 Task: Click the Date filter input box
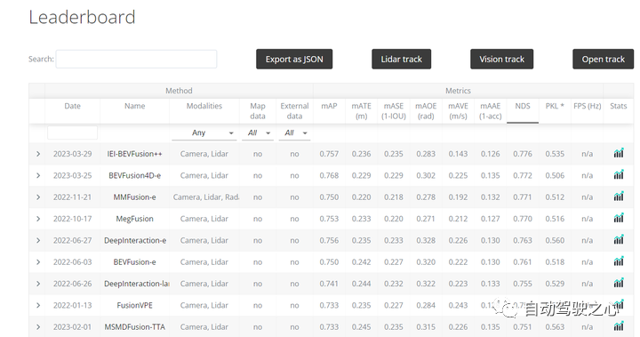point(72,132)
